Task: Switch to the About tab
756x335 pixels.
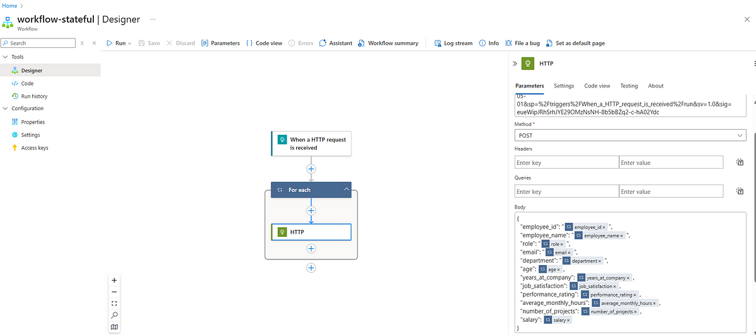Action: click(x=656, y=86)
